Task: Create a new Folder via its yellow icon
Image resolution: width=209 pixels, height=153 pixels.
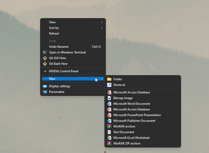Action: (x=109, y=79)
